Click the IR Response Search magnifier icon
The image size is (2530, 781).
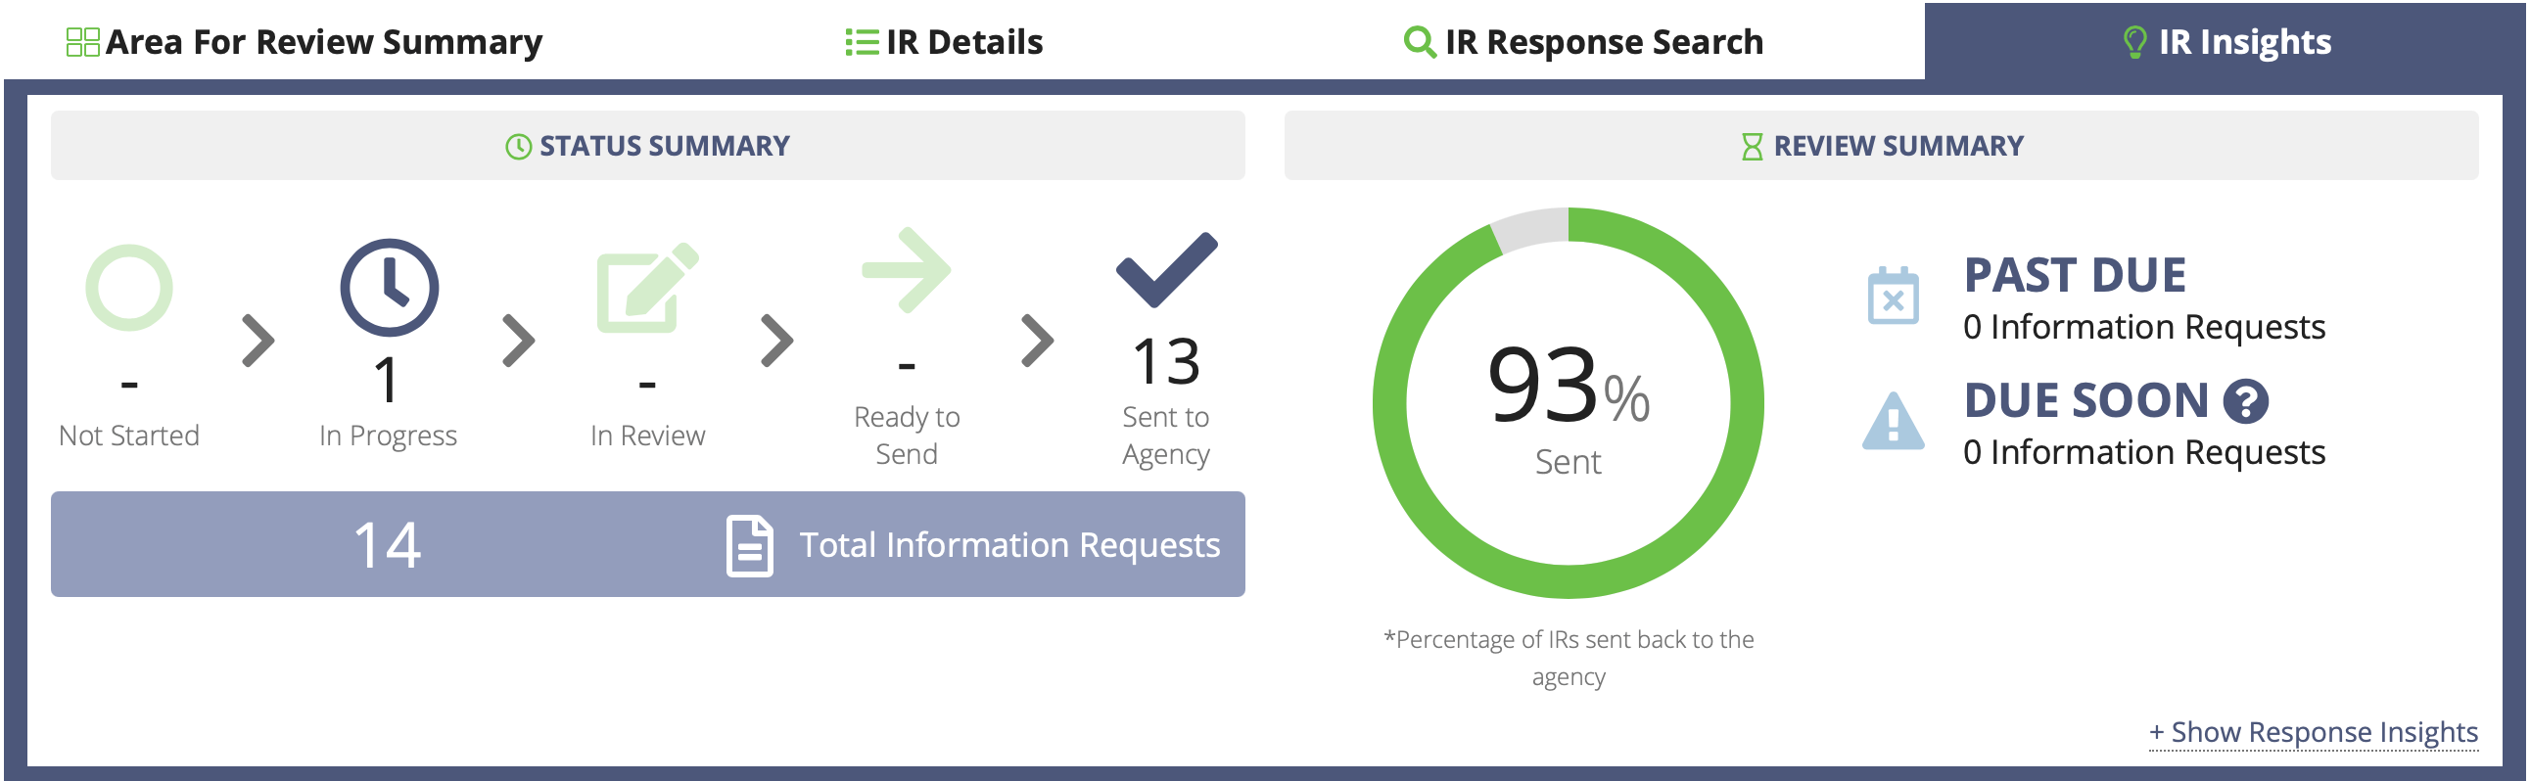click(x=1418, y=41)
